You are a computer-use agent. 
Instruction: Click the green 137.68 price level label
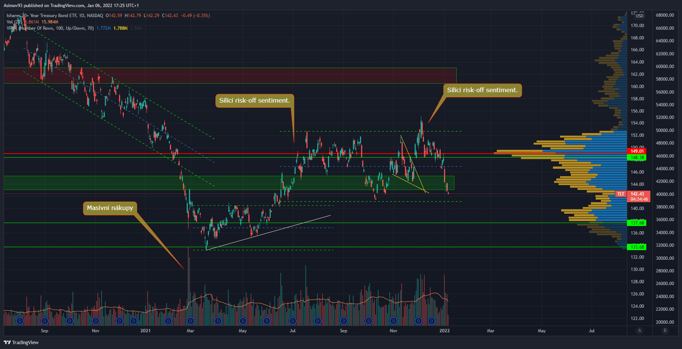(637, 223)
